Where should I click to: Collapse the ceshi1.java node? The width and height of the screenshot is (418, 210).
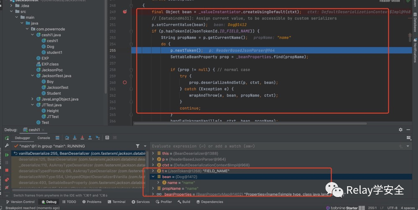[x=33, y=35]
